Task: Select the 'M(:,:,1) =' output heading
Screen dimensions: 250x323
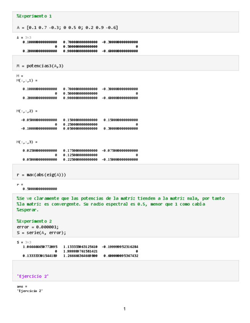Action: click(27, 80)
